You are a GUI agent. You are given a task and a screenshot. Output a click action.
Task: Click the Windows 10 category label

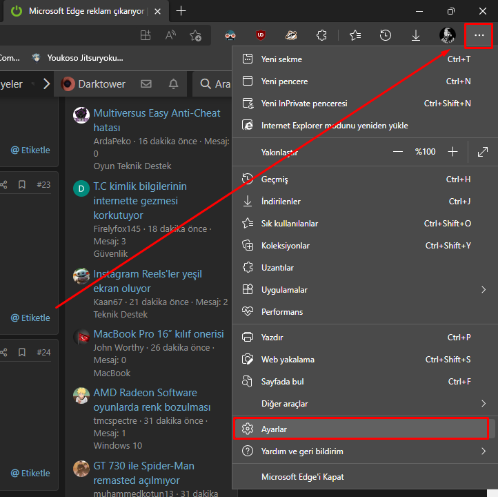[117, 445]
